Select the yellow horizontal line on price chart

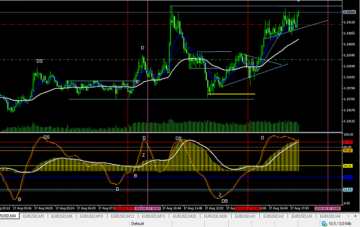[x=231, y=94]
